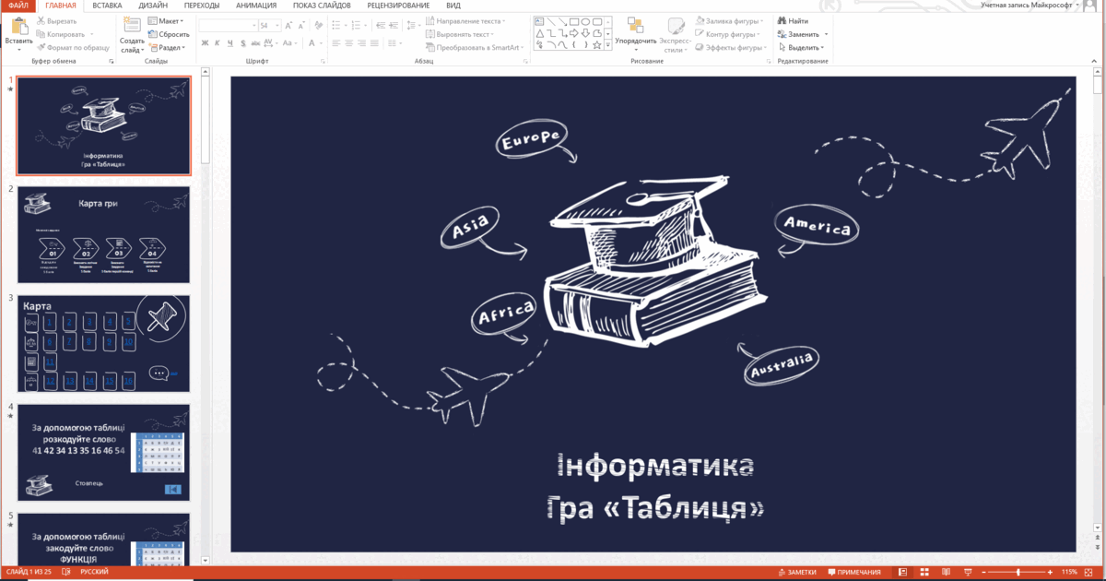Open the font color A dropdown
Image resolution: width=1106 pixels, height=581 pixels.
321,43
